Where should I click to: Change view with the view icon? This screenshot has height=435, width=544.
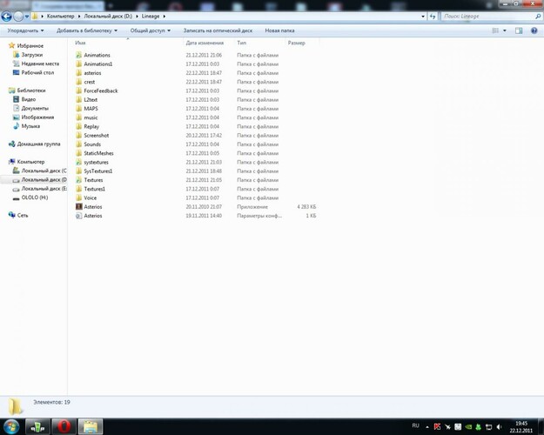[x=495, y=30]
